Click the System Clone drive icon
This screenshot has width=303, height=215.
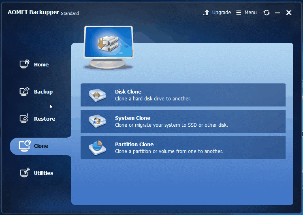coord(97,121)
